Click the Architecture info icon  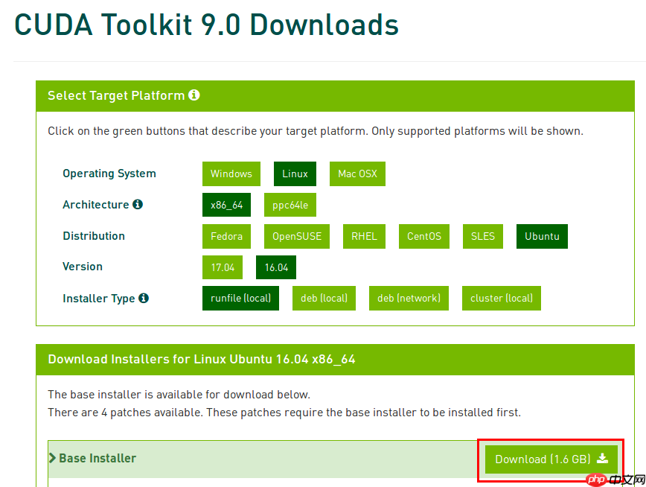click(x=138, y=204)
